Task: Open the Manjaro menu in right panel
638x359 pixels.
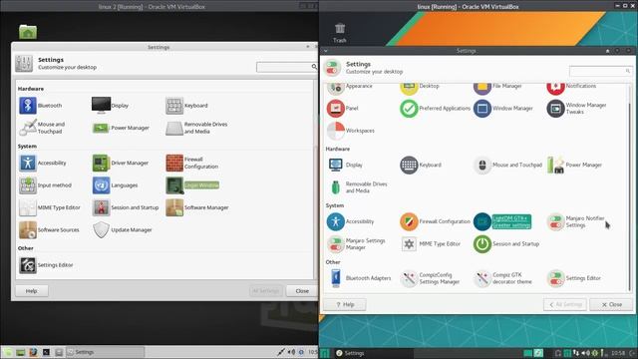Action: click(x=325, y=353)
